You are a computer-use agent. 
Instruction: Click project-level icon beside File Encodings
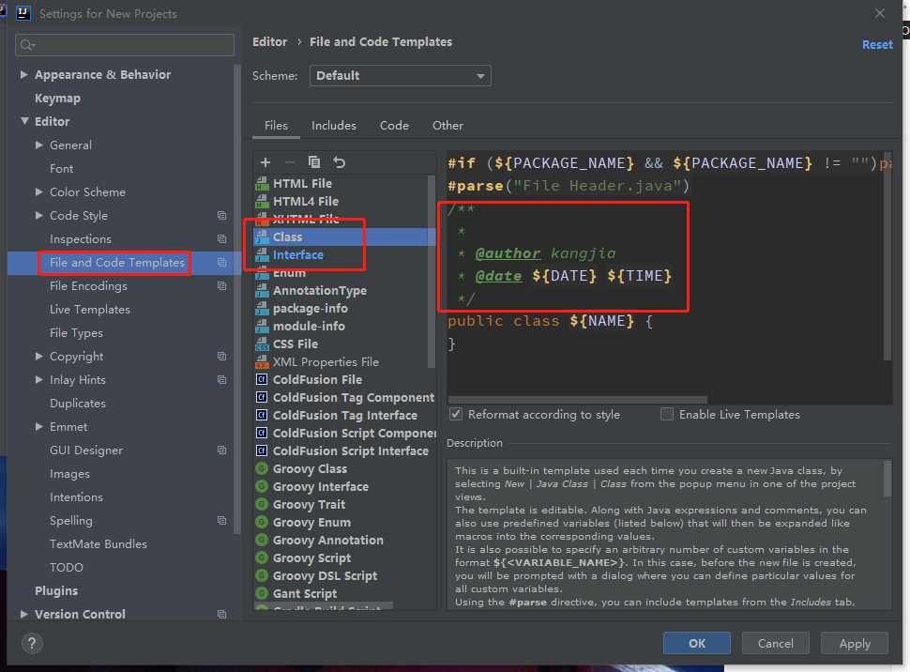tap(221, 285)
